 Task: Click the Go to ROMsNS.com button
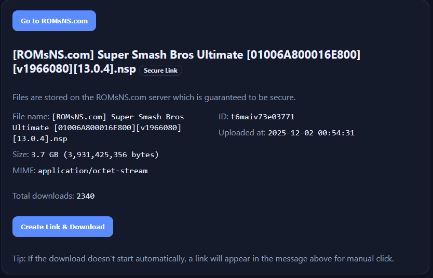click(x=54, y=21)
